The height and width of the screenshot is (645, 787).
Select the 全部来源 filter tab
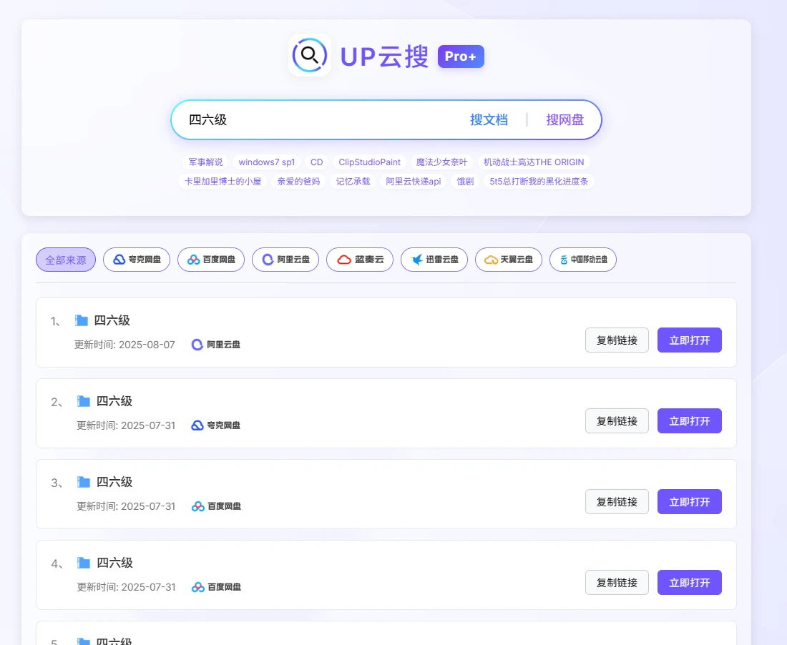click(x=66, y=260)
